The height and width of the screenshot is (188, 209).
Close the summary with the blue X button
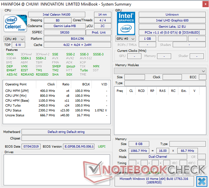coord(202,181)
